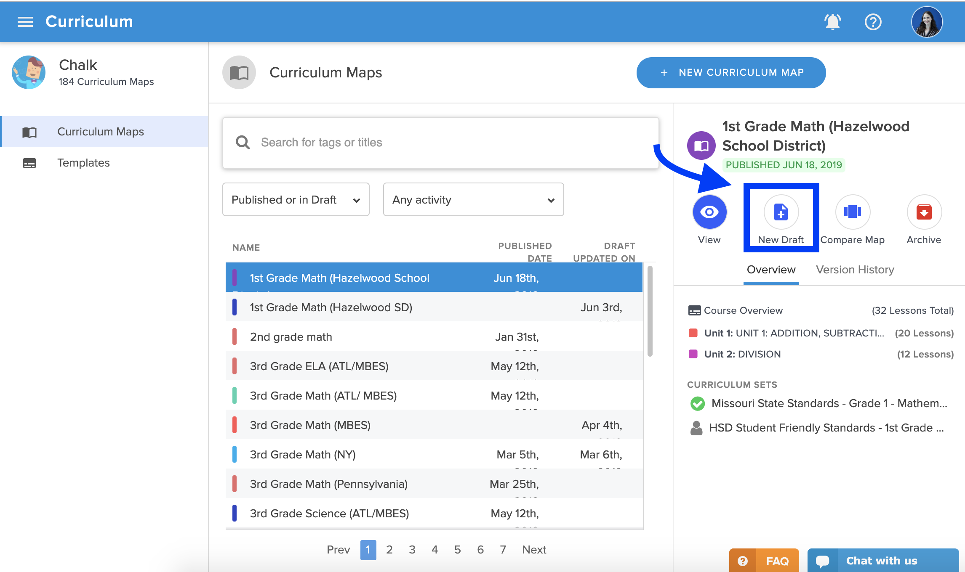Click Unit 1 red color swatch
Viewport: 965px width, 572px height.
[x=693, y=333]
